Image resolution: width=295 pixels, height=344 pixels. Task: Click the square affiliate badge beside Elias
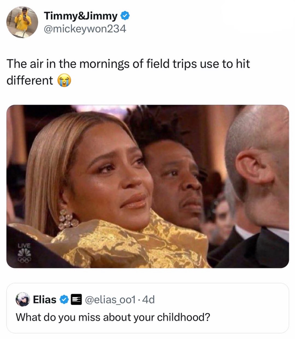coord(76,300)
